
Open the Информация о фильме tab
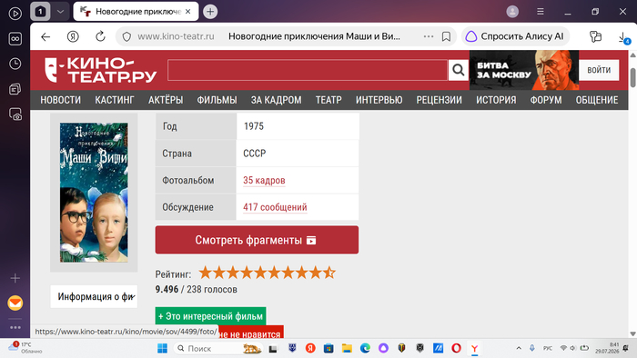tap(94, 297)
